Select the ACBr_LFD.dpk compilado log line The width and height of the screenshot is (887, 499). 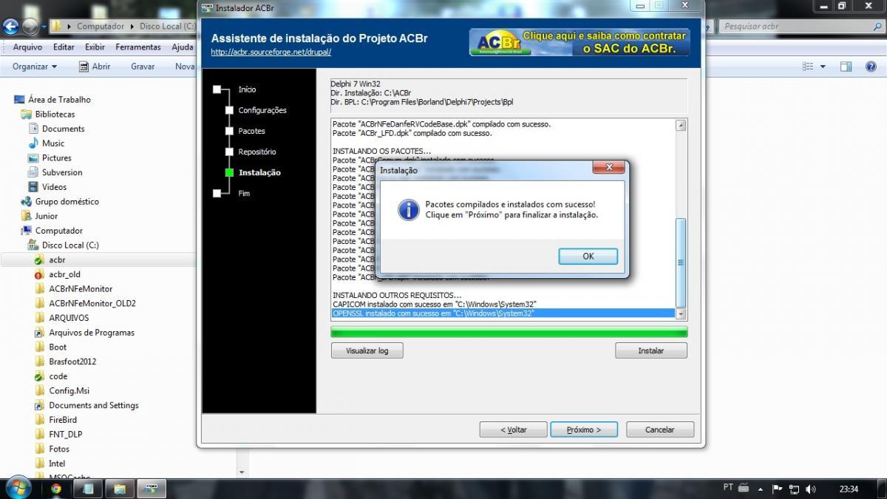412,134
